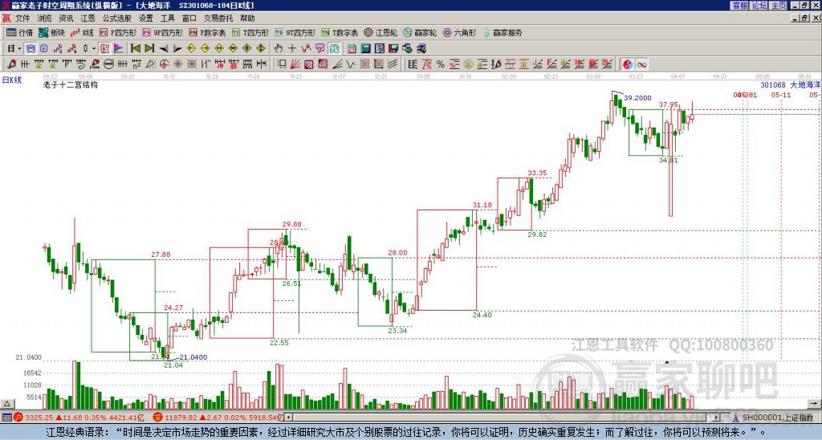The height and width of the screenshot is (440, 822).
Task: Click the up triangle button at bottom left
Action: click(6, 404)
